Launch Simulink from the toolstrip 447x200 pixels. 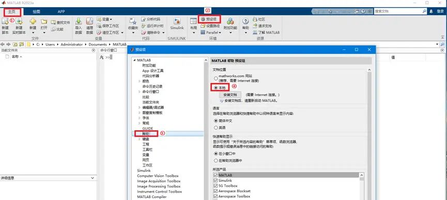pyautogui.click(x=177, y=23)
